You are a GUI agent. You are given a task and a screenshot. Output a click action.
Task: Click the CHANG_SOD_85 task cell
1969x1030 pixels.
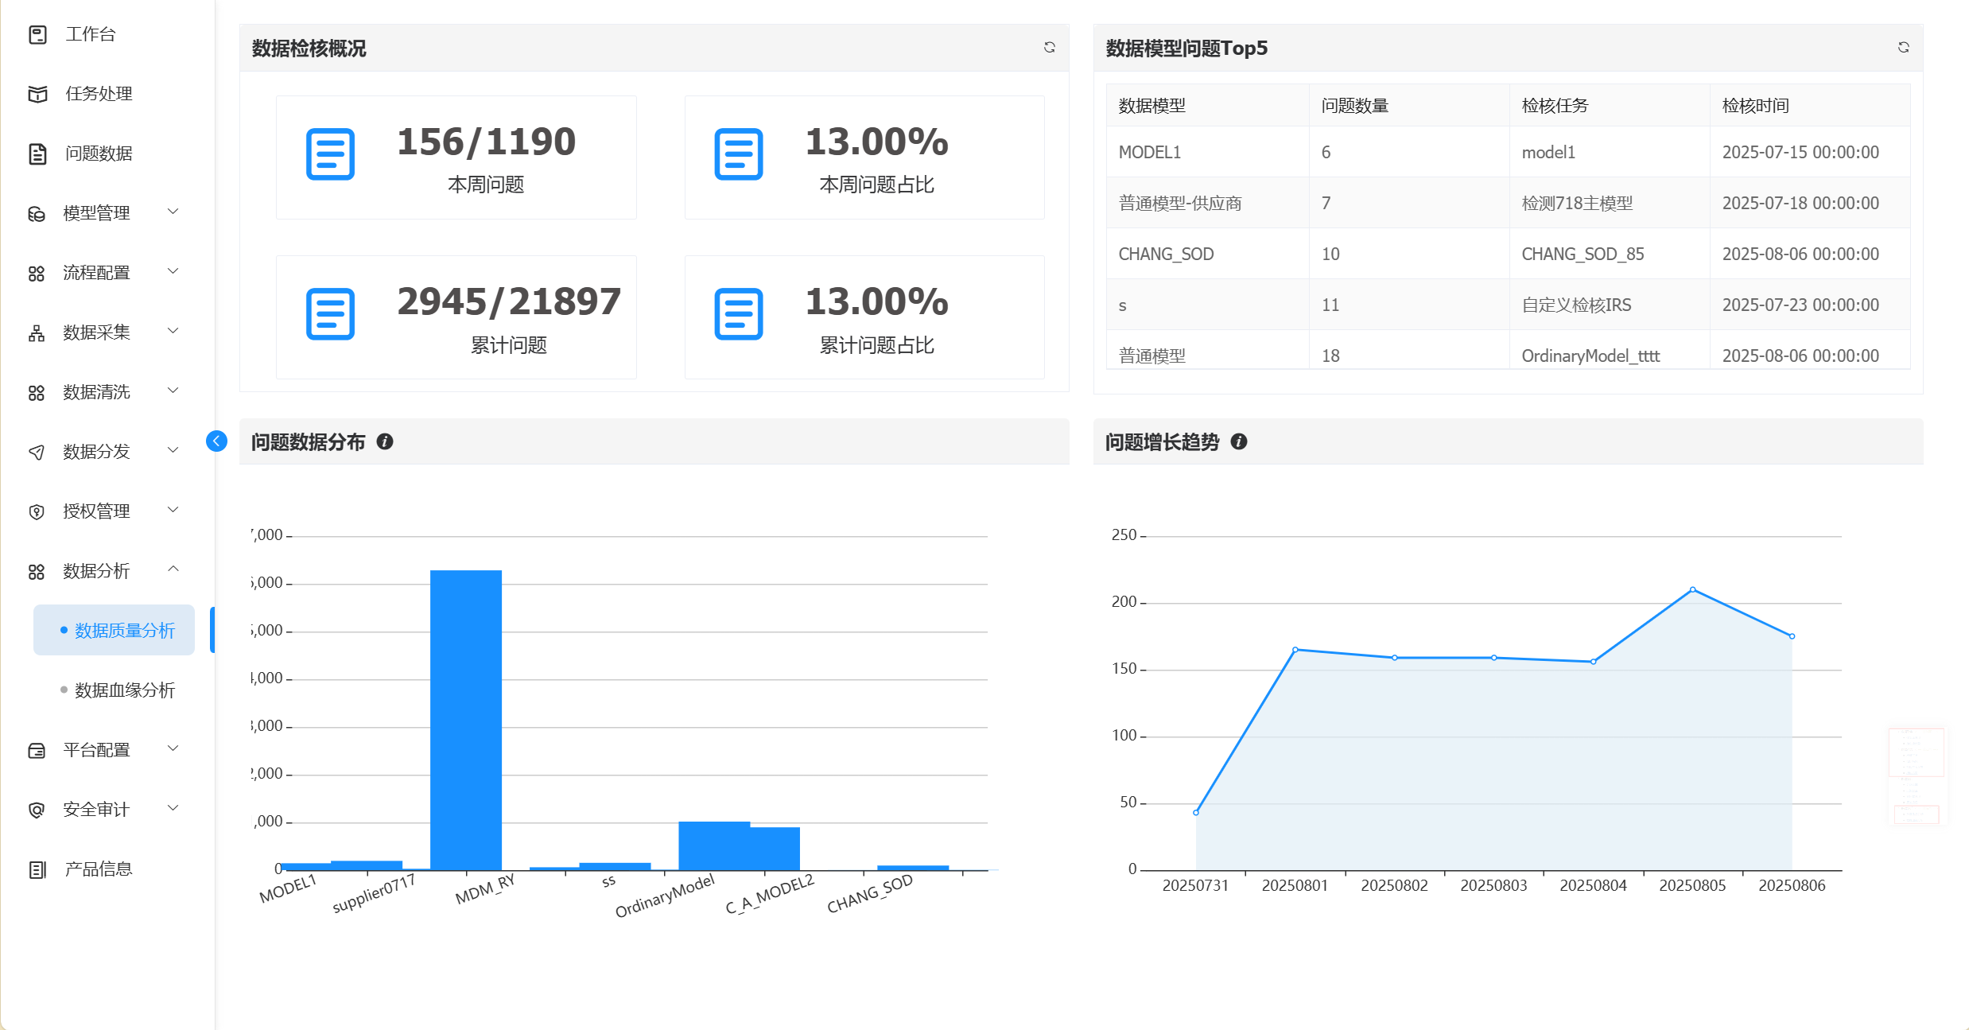[x=1583, y=255]
